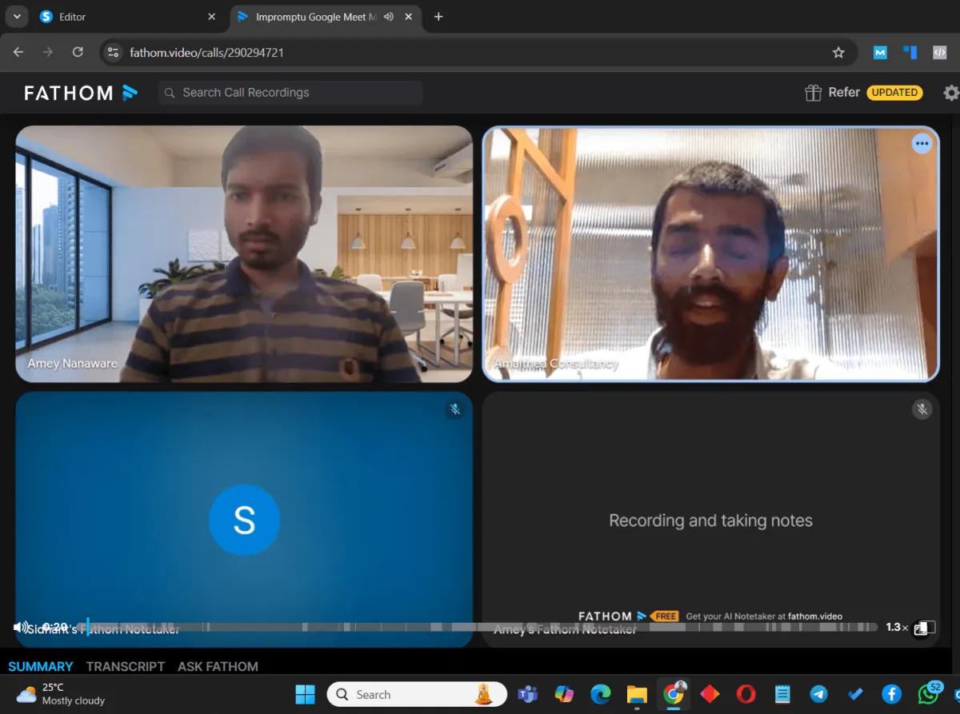Open Facebook from taskbar
The width and height of the screenshot is (960, 714).
tap(891, 694)
